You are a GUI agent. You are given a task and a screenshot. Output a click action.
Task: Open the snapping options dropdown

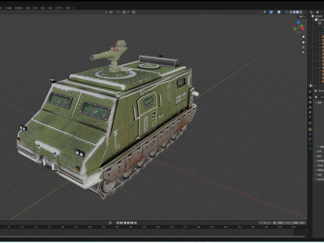tap(128, 12)
